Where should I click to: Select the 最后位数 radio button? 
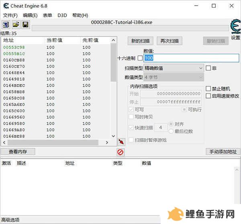(x=171, y=131)
